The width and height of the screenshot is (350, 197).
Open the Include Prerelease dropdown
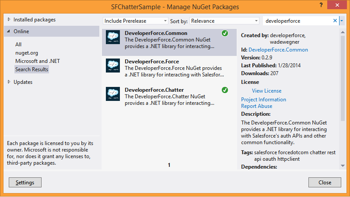135,21
